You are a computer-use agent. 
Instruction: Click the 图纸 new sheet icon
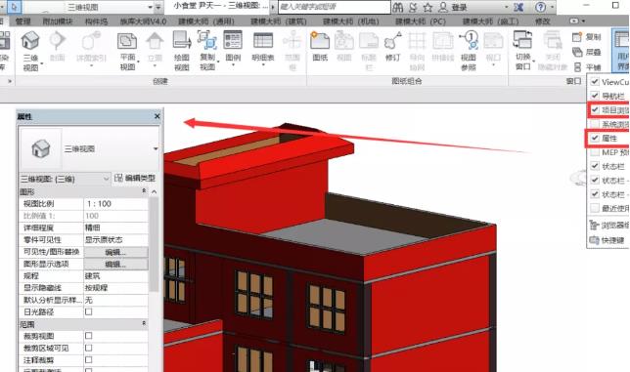[320, 40]
